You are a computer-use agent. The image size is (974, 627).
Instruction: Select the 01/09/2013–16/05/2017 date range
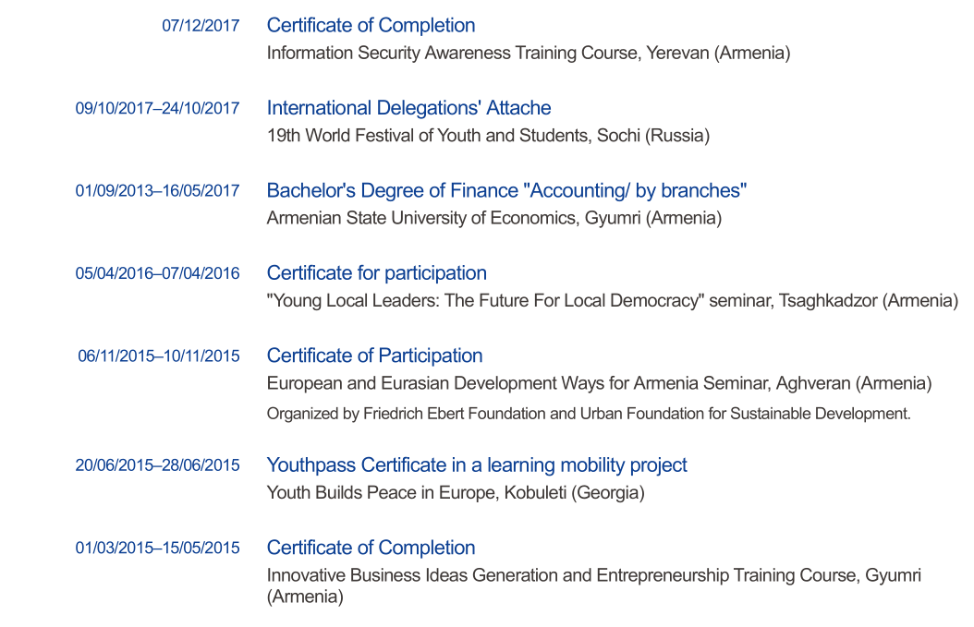(157, 191)
